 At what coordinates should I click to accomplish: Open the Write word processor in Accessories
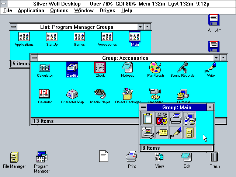(x=211, y=68)
